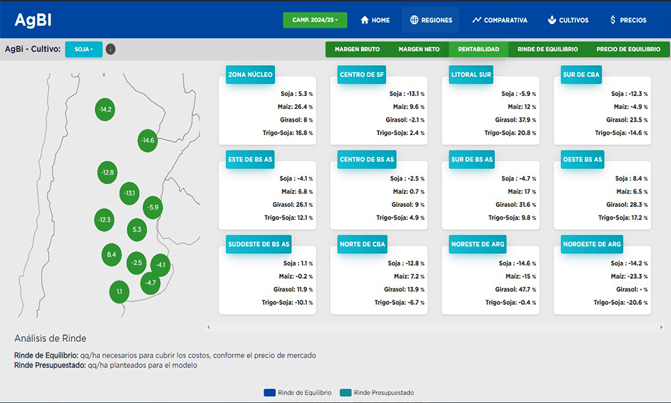
Task: Click the 1.1 map bubble
Action: pos(119,292)
